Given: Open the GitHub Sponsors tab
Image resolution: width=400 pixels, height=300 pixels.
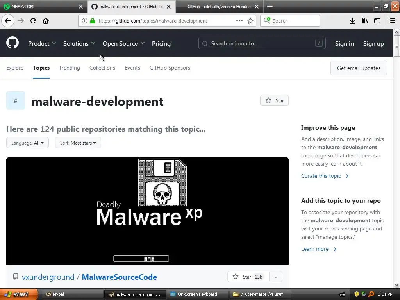Looking at the screenshot, I should click(170, 68).
